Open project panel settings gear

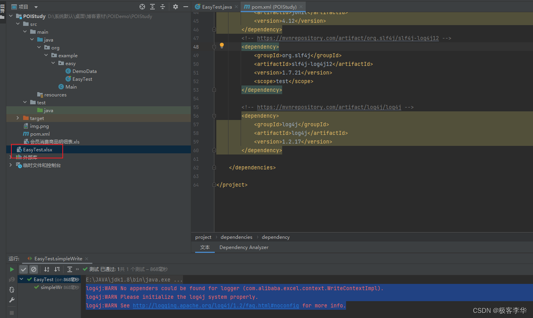[176, 7]
